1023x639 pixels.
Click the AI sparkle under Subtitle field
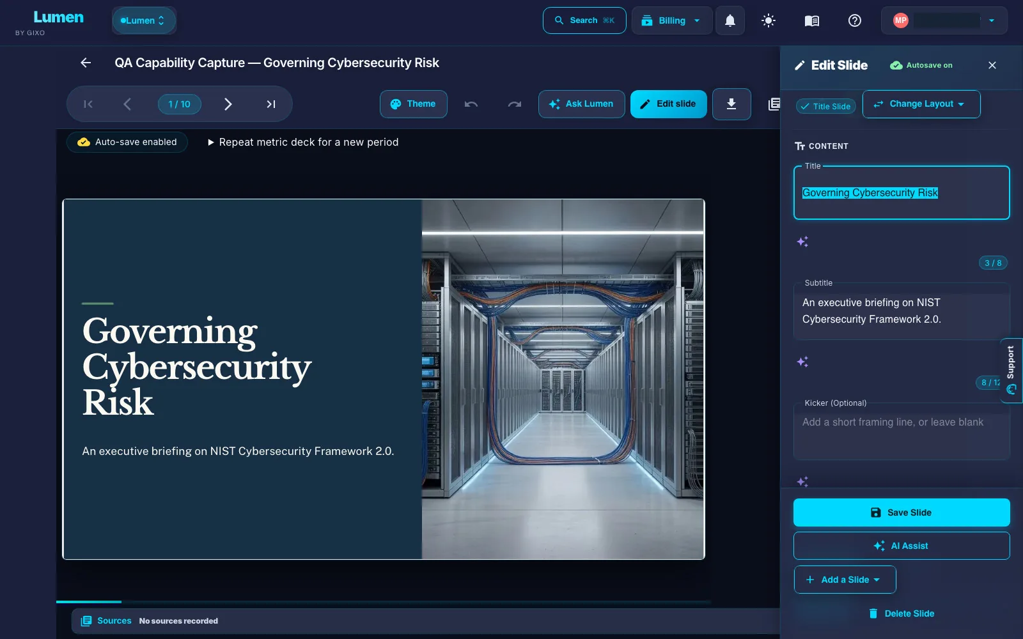(x=802, y=362)
